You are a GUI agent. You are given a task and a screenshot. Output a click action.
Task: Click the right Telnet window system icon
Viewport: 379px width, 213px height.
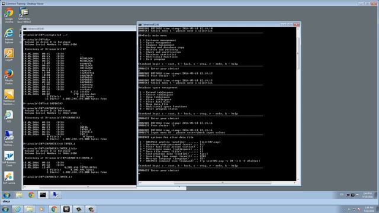tap(140, 24)
